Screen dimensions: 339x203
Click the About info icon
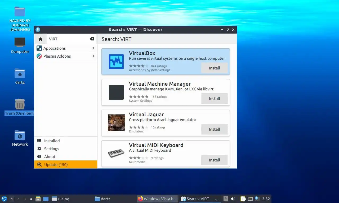pyautogui.click(x=39, y=156)
